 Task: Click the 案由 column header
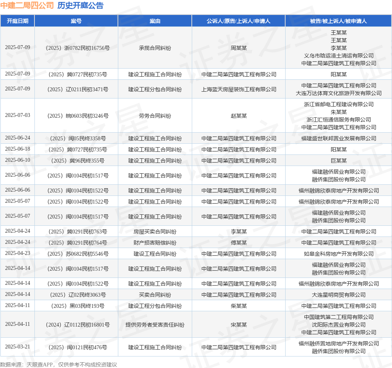pyautogui.click(x=155, y=21)
